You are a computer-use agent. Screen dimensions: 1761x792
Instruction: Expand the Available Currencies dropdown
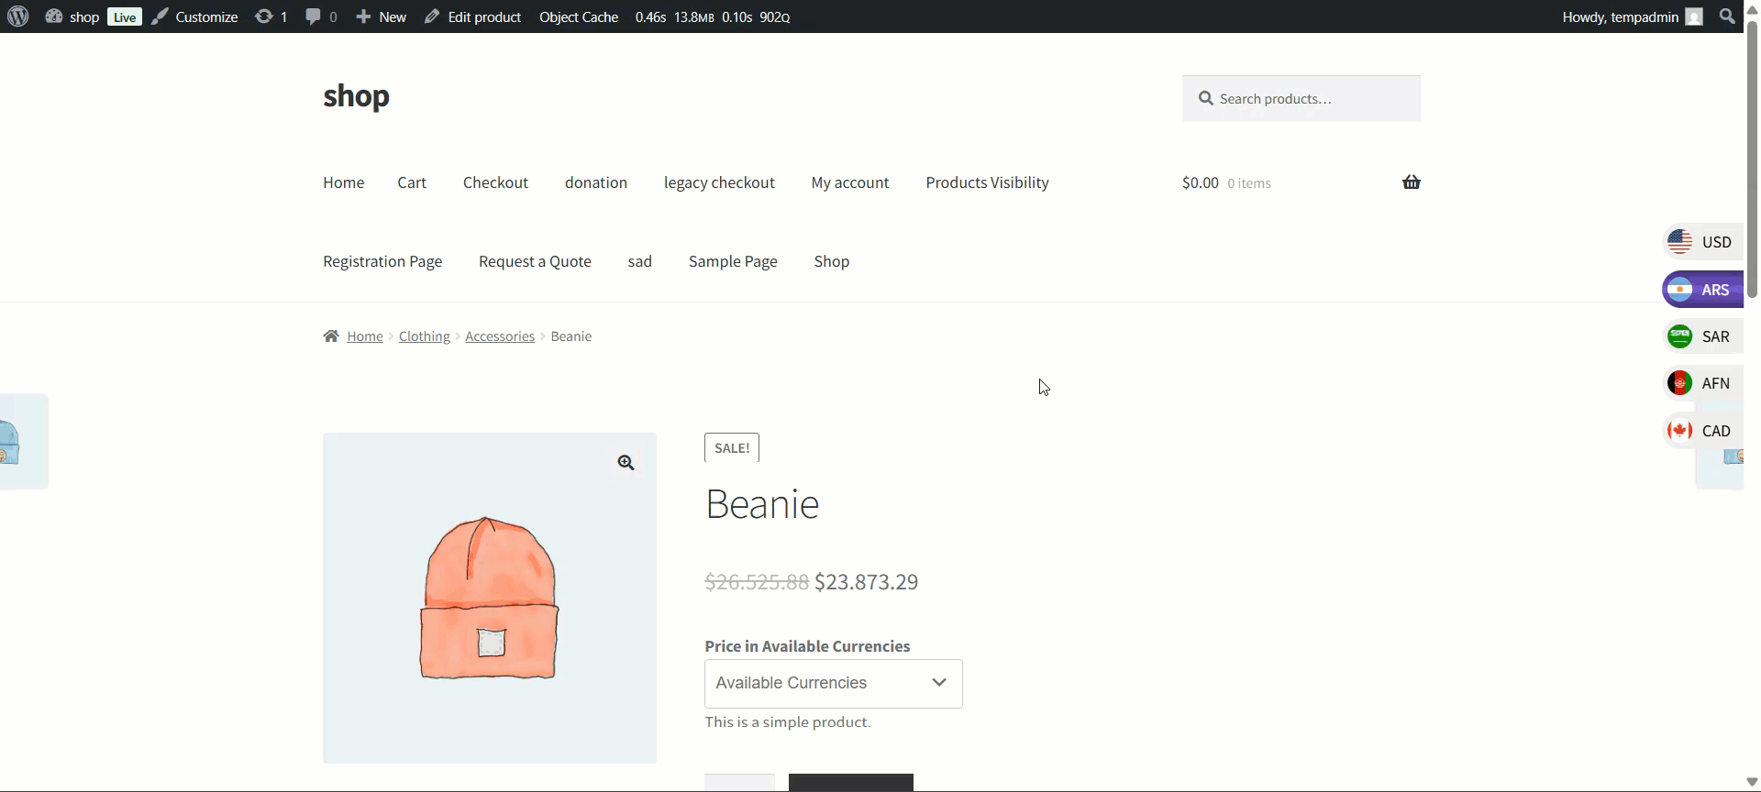coord(833,684)
